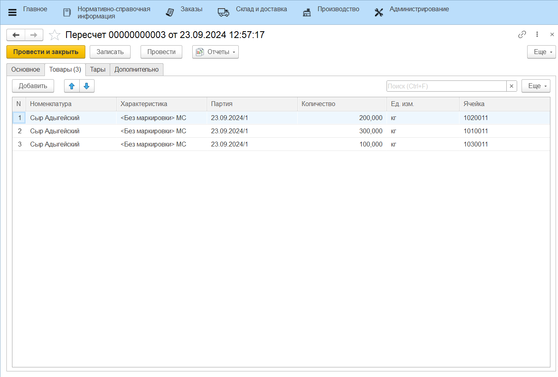Open the Дополнительно tab
This screenshot has height=377, width=558.
pyautogui.click(x=137, y=70)
